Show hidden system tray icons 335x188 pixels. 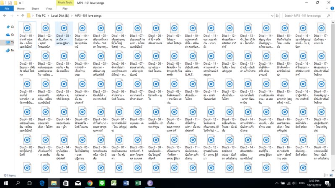tap(277, 183)
